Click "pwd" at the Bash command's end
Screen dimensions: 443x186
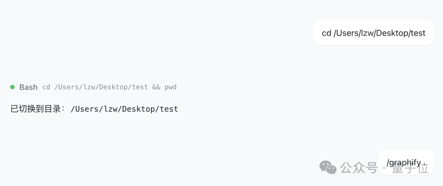(170, 87)
